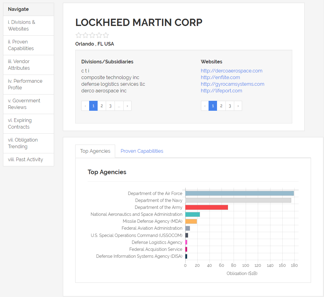Screen dimensions: 324x297
Task: Open page 3 of Websites list
Action: point(230,106)
